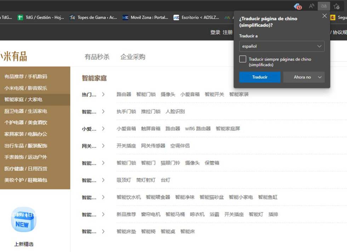Select 出行车品 / 服装配饰 category
This screenshot has width=347, height=252.
25,146
